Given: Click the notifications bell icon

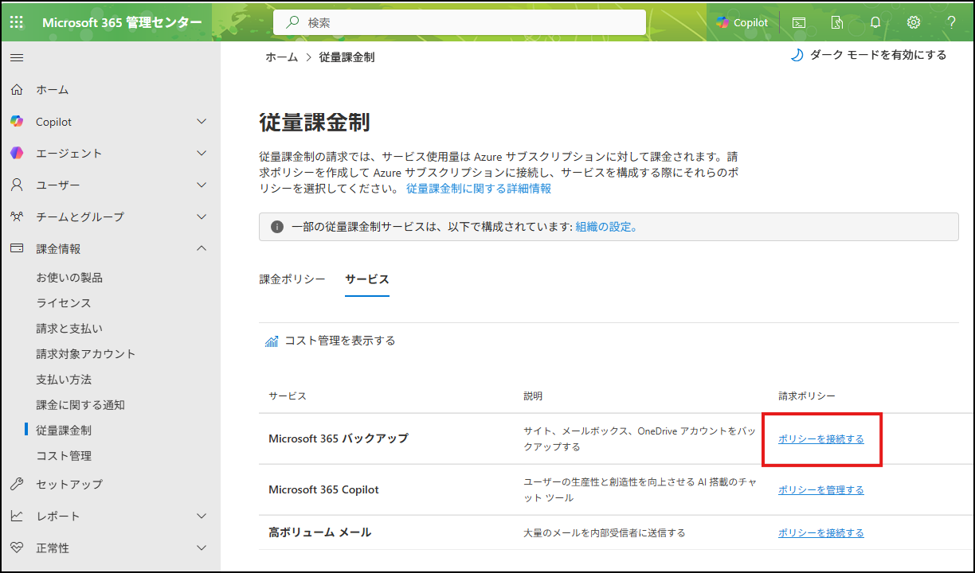Looking at the screenshot, I should coord(875,22).
